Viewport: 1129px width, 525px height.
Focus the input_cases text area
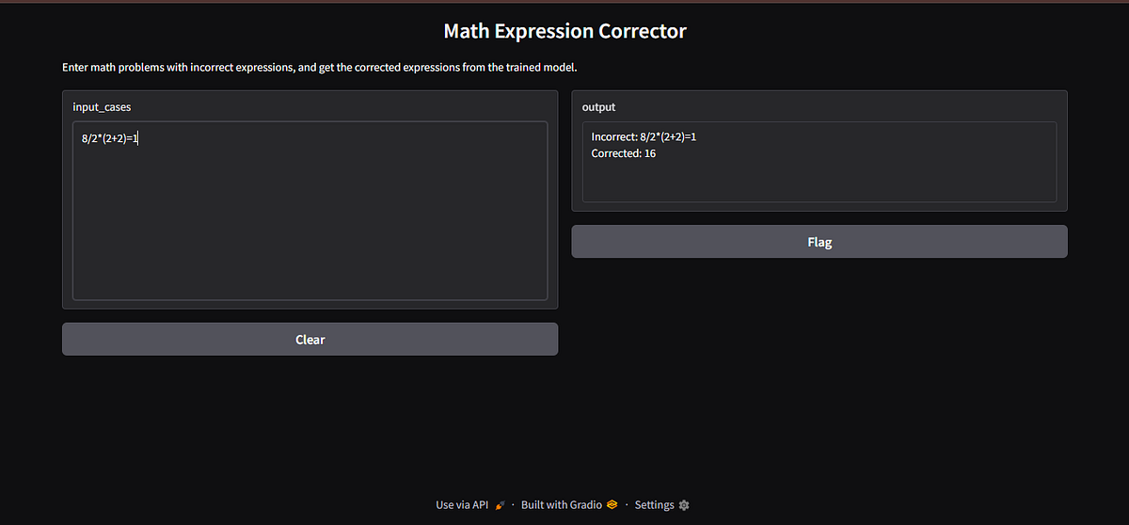310,211
